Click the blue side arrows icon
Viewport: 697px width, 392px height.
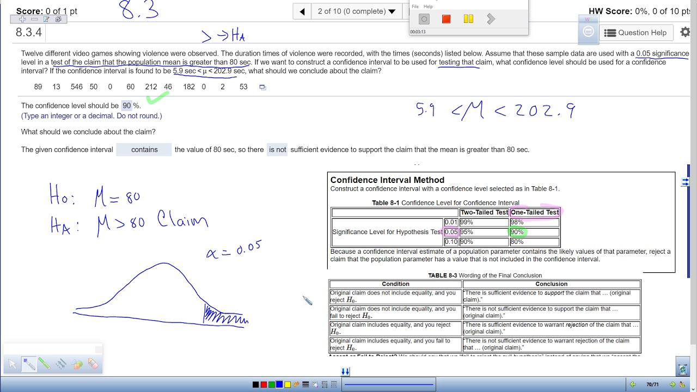pos(685,182)
